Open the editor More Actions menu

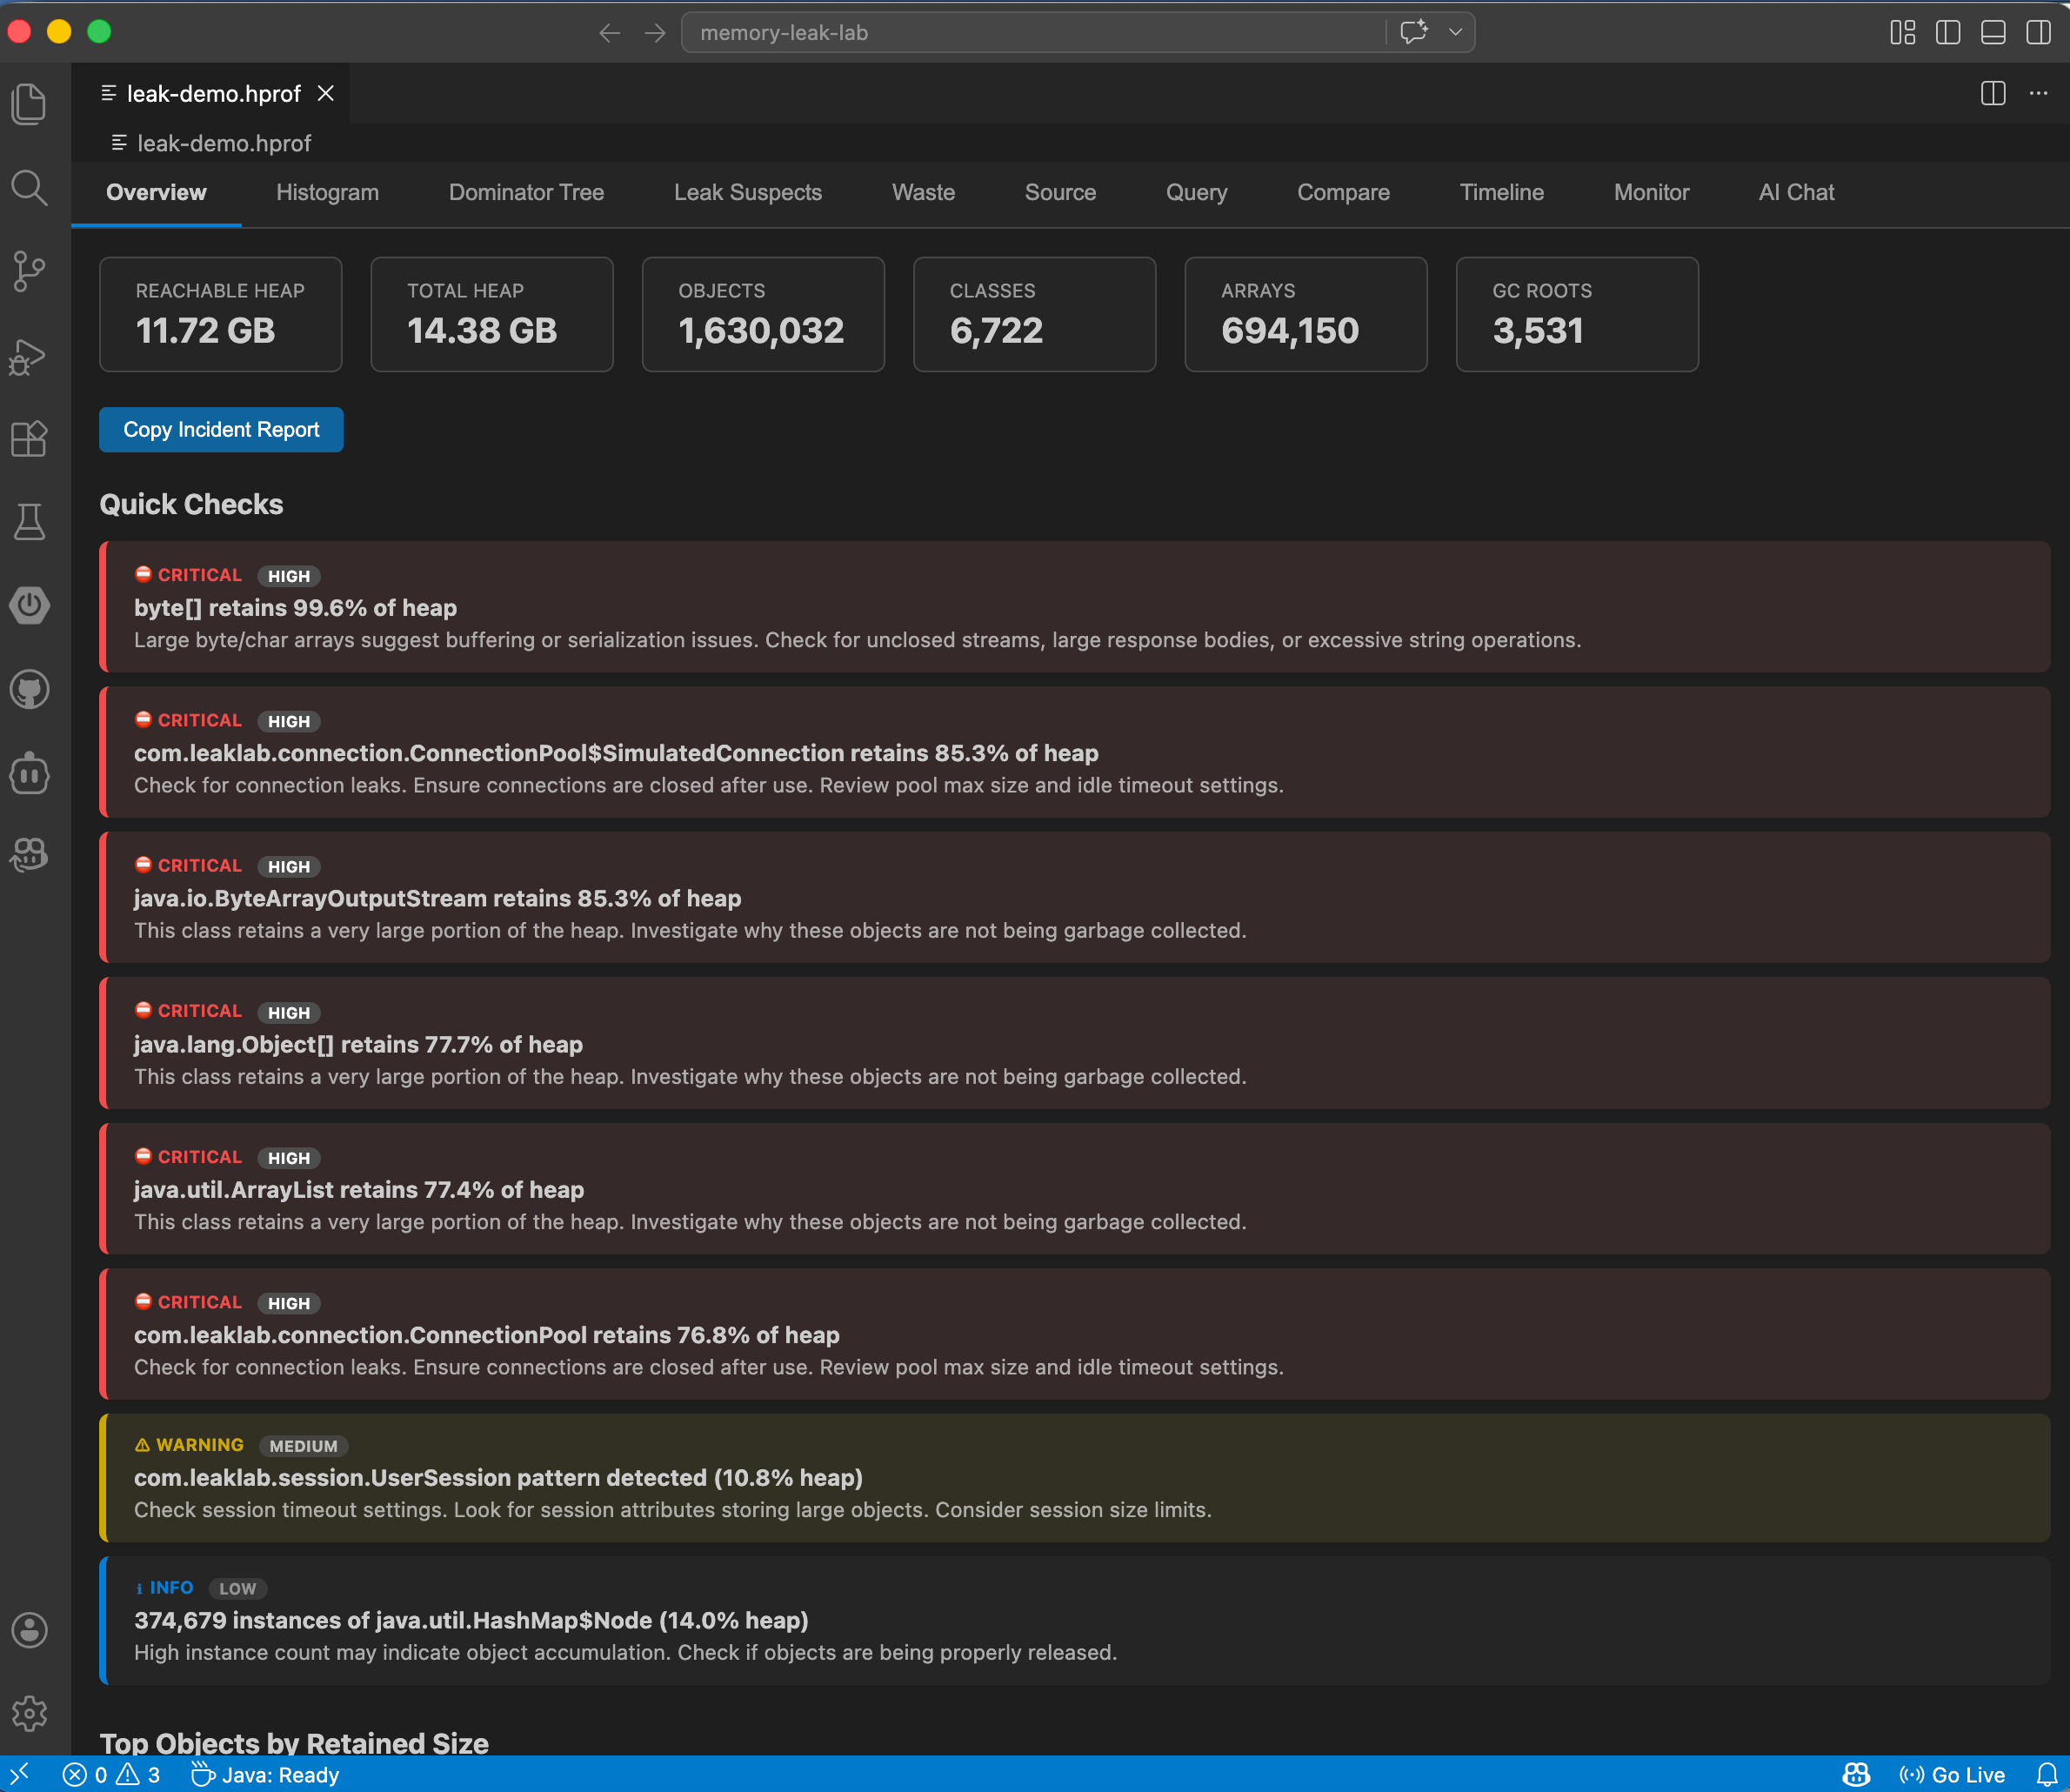tap(2038, 94)
